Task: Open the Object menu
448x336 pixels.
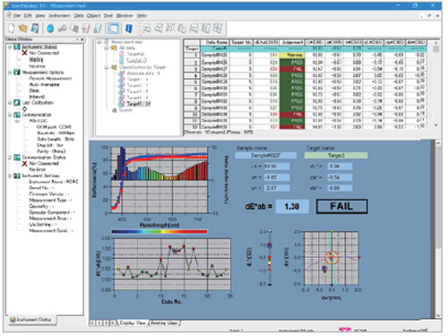Action: tap(94, 15)
